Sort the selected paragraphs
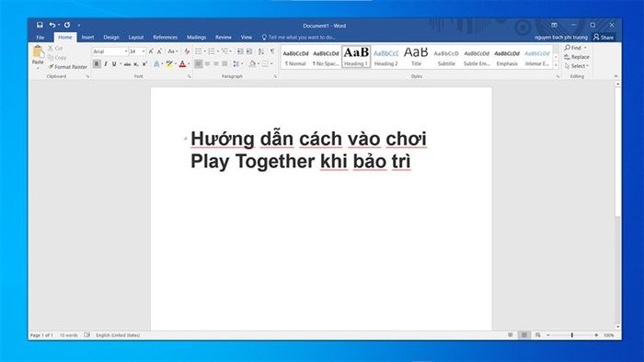 click(260, 51)
